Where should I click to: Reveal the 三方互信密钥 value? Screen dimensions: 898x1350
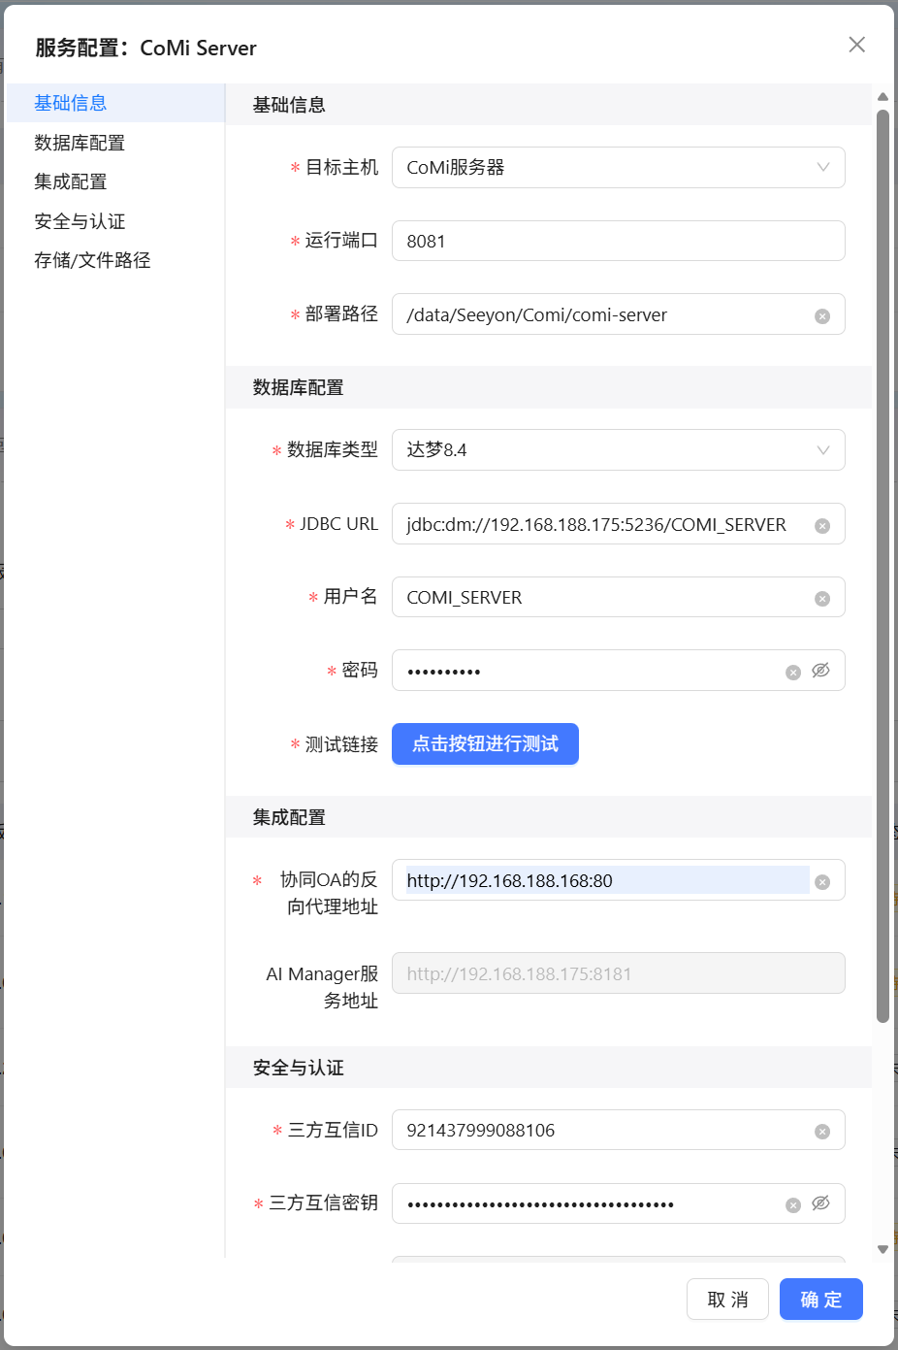coord(820,1203)
